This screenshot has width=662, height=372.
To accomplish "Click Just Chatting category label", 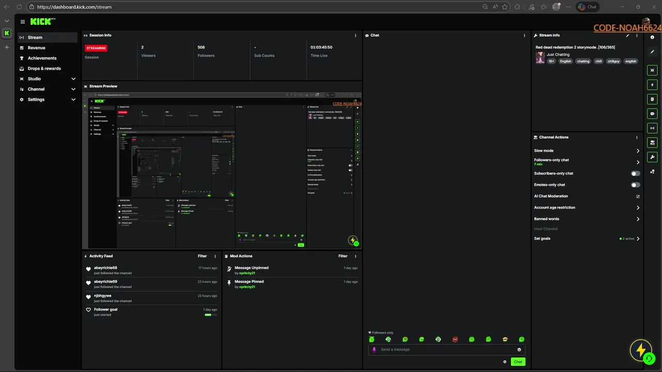I will click(558, 55).
